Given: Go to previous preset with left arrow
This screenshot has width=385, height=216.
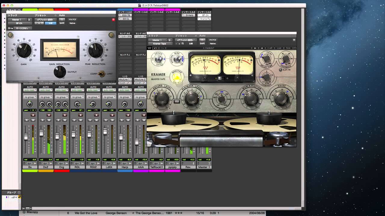Looking at the screenshot, I should click(255, 48).
